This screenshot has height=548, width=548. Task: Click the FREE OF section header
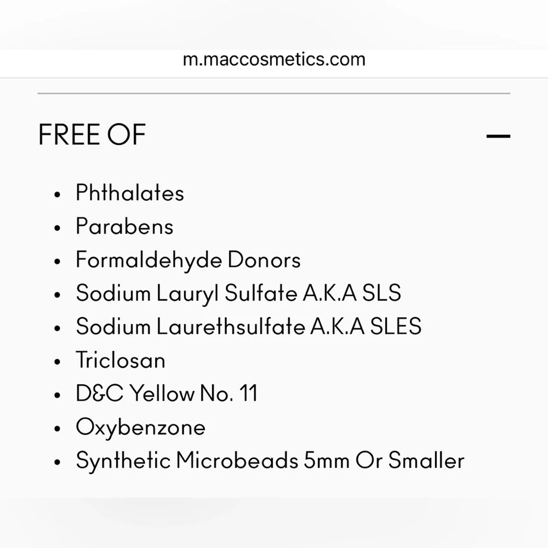pos(92,135)
